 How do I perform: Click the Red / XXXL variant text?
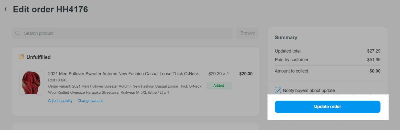(x=58, y=80)
